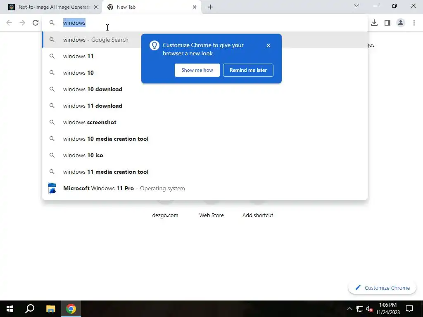Click the browser forward arrow
The image size is (423, 317).
pyautogui.click(x=22, y=23)
